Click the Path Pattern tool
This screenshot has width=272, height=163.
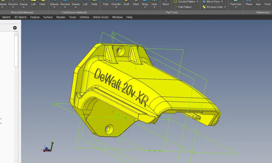(x=184, y=7)
